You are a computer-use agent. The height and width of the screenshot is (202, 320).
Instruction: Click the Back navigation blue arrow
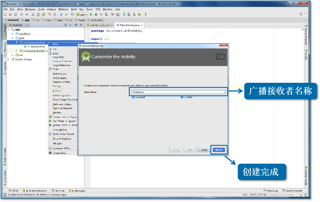click(x=61, y=14)
